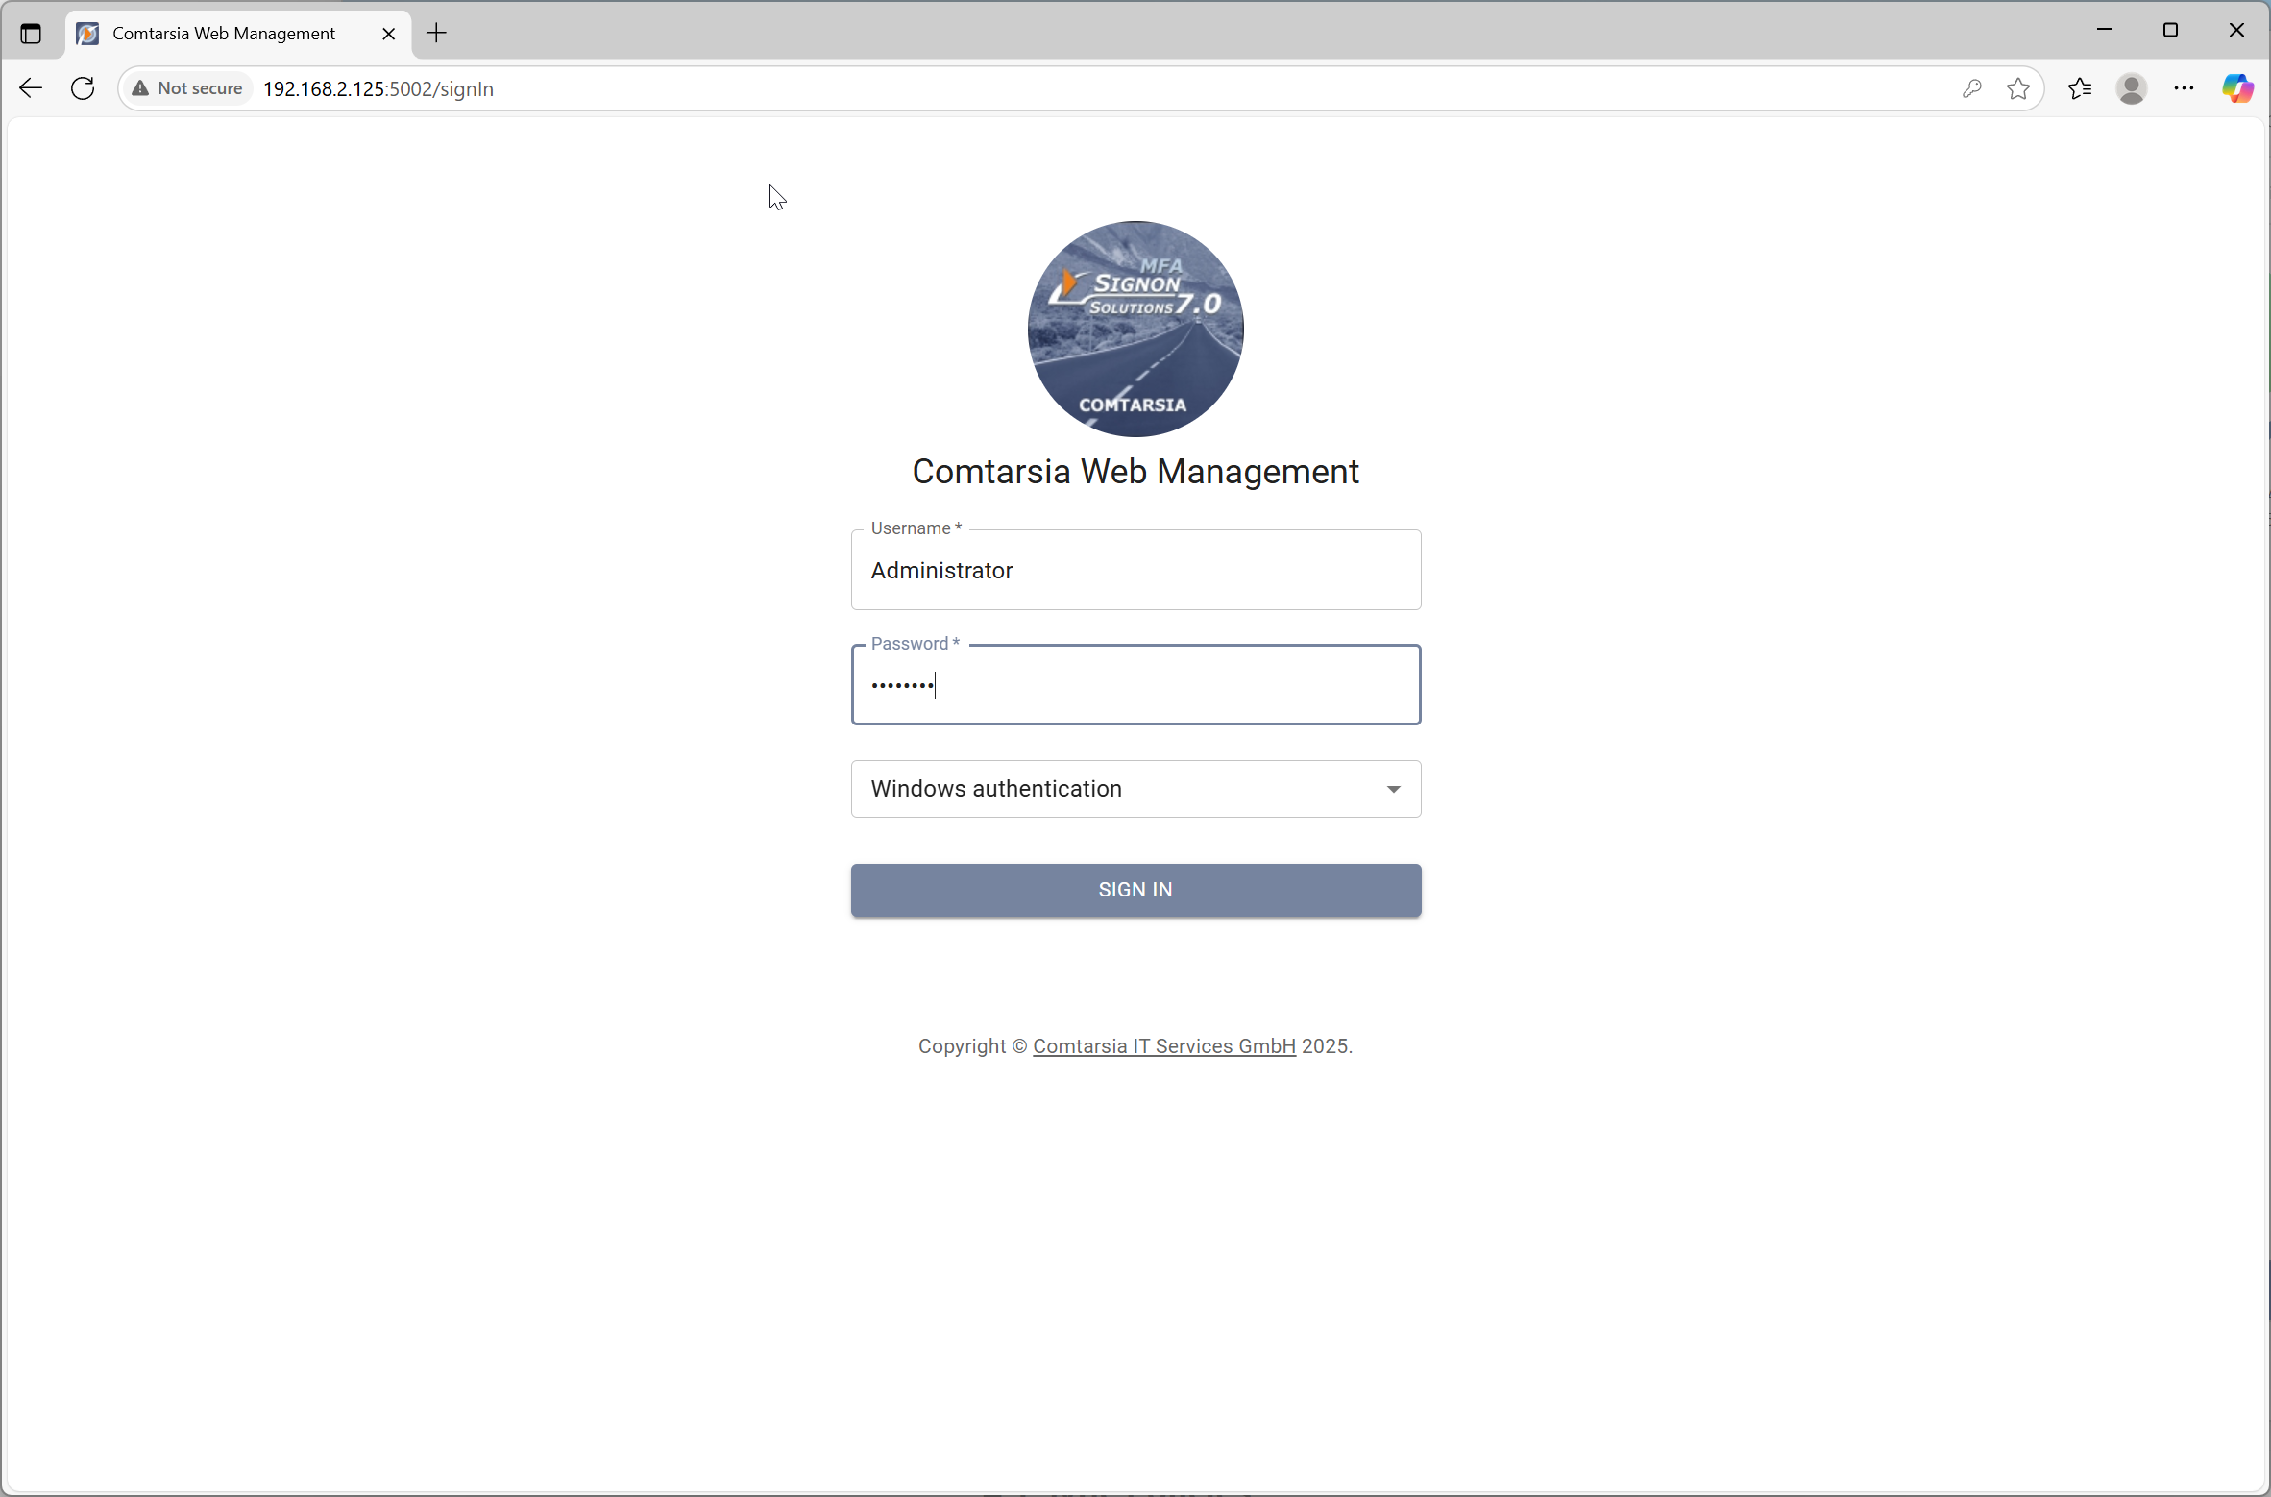Click the authentication dropdown arrow
Viewport: 2271px width, 1497px height.
tap(1393, 789)
